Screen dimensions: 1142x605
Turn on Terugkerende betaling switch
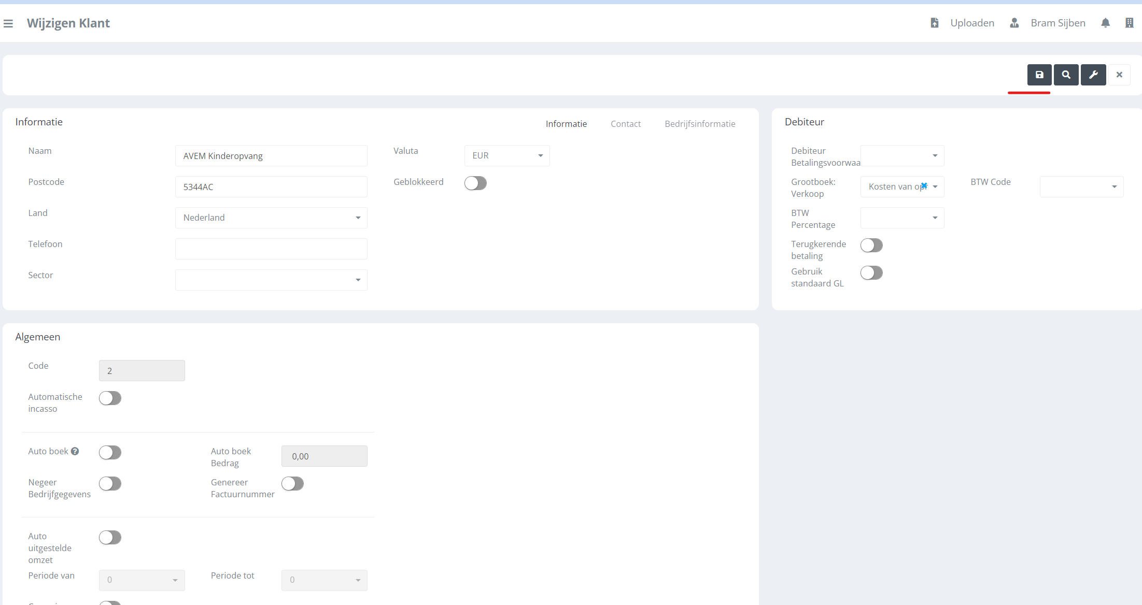point(871,246)
